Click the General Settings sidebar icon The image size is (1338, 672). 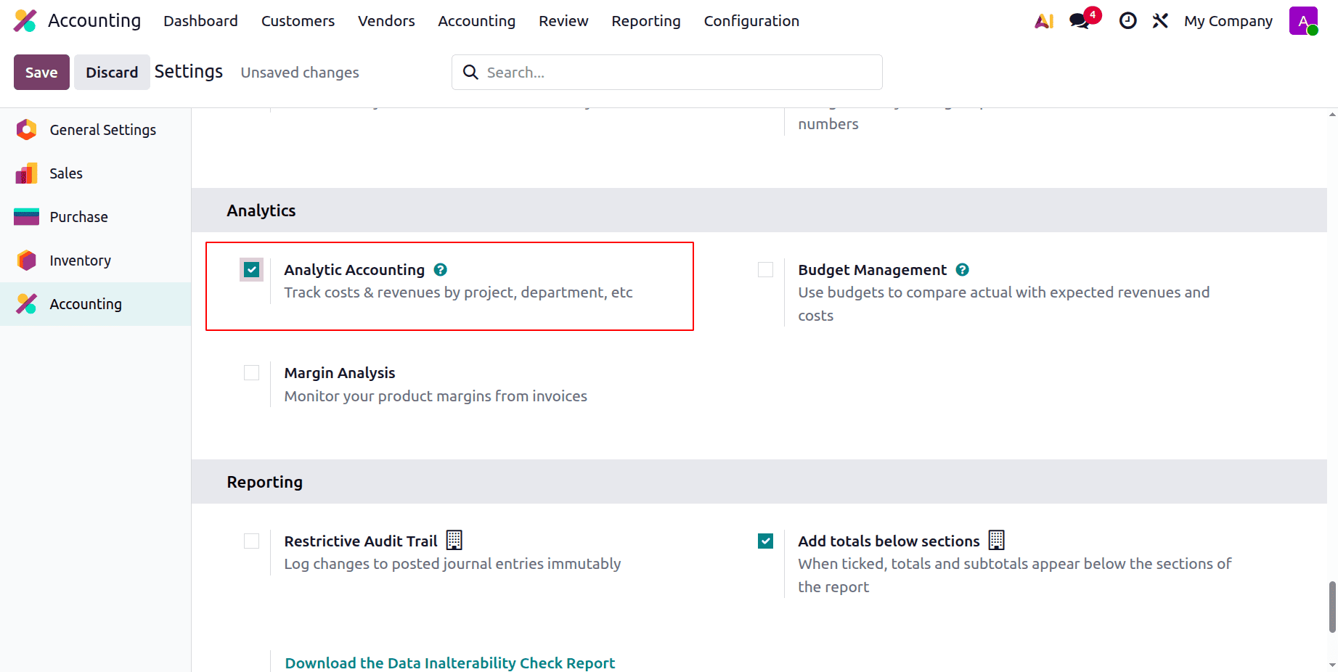tap(27, 130)
